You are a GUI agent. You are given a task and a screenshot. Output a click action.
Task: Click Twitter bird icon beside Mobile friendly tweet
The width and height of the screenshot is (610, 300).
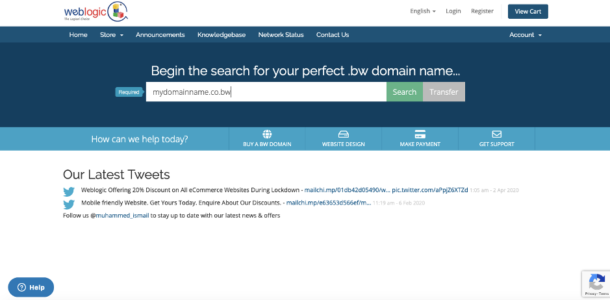(69, 205)
